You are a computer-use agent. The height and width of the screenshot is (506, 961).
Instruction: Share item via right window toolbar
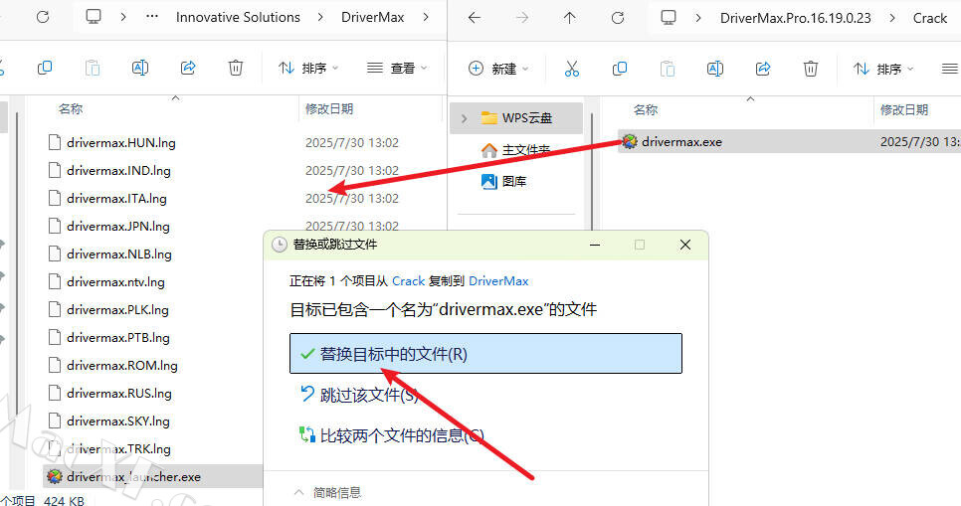pos(763,69)
